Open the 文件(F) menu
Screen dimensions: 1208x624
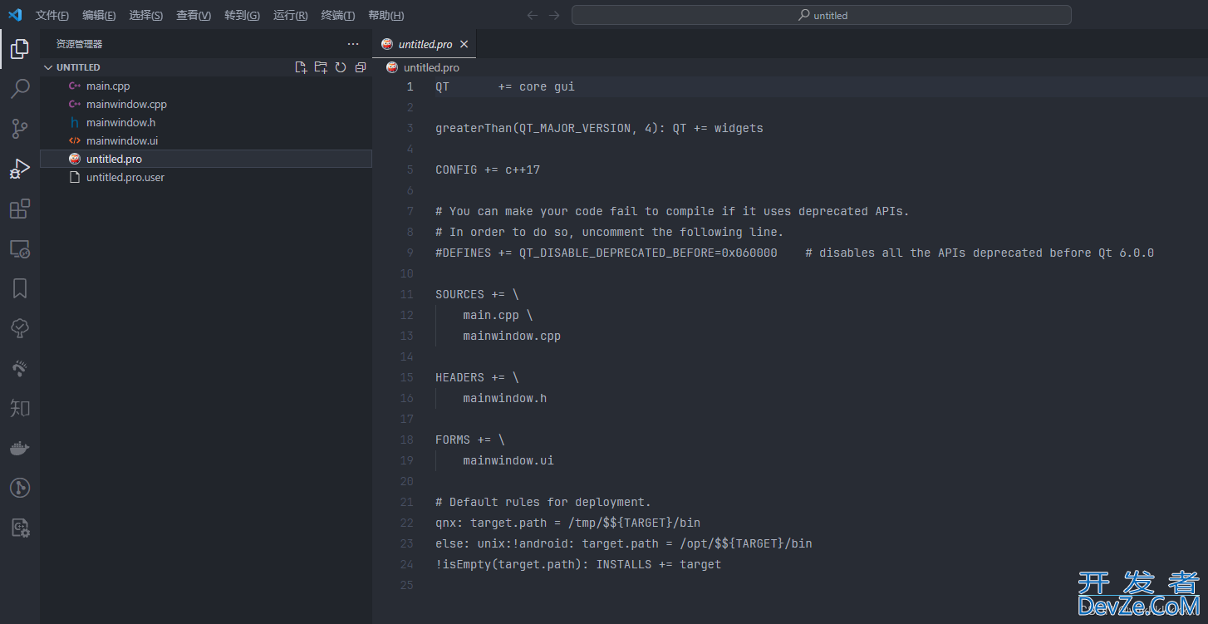pyautogui.click(x=52, y=16)
